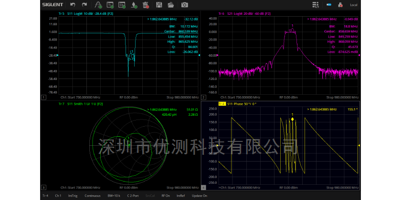Click the SIGLENT logo
This screenshot has width=401, height=200.
click(53, 5)
